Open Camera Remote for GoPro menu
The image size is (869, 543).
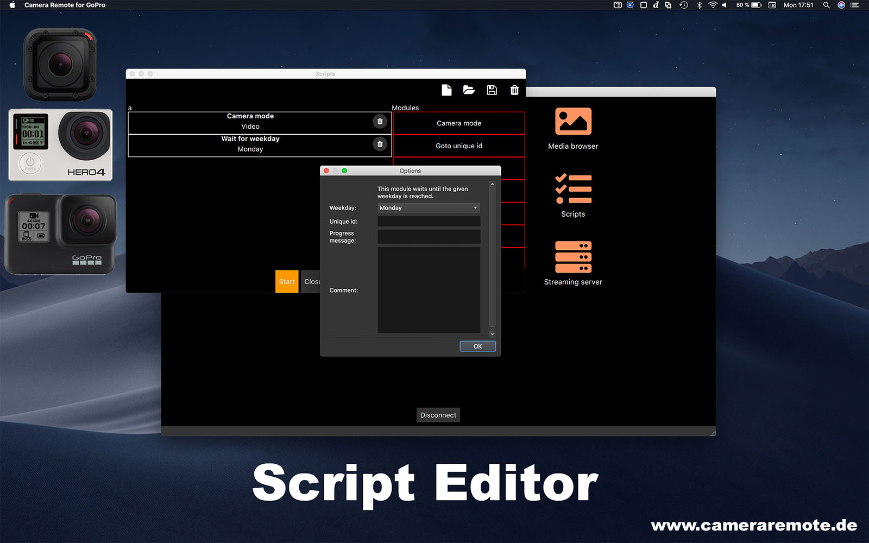[65, 5]
